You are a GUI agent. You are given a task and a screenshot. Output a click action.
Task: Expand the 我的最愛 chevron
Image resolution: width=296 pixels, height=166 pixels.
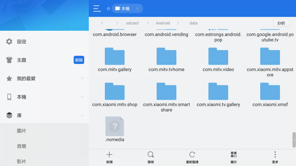click(82, 78)
